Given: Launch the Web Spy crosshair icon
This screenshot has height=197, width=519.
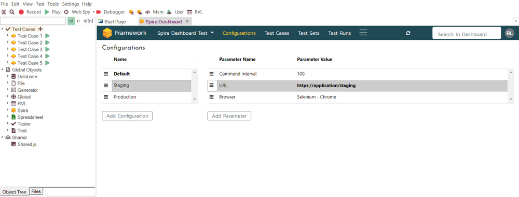Looking at the screenshot, I should click(x=66, y=12).
